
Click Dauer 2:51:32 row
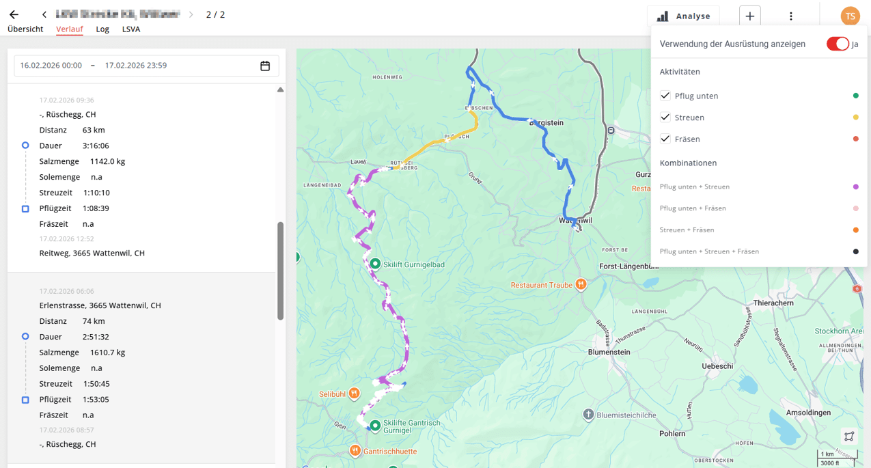point(74,337)
